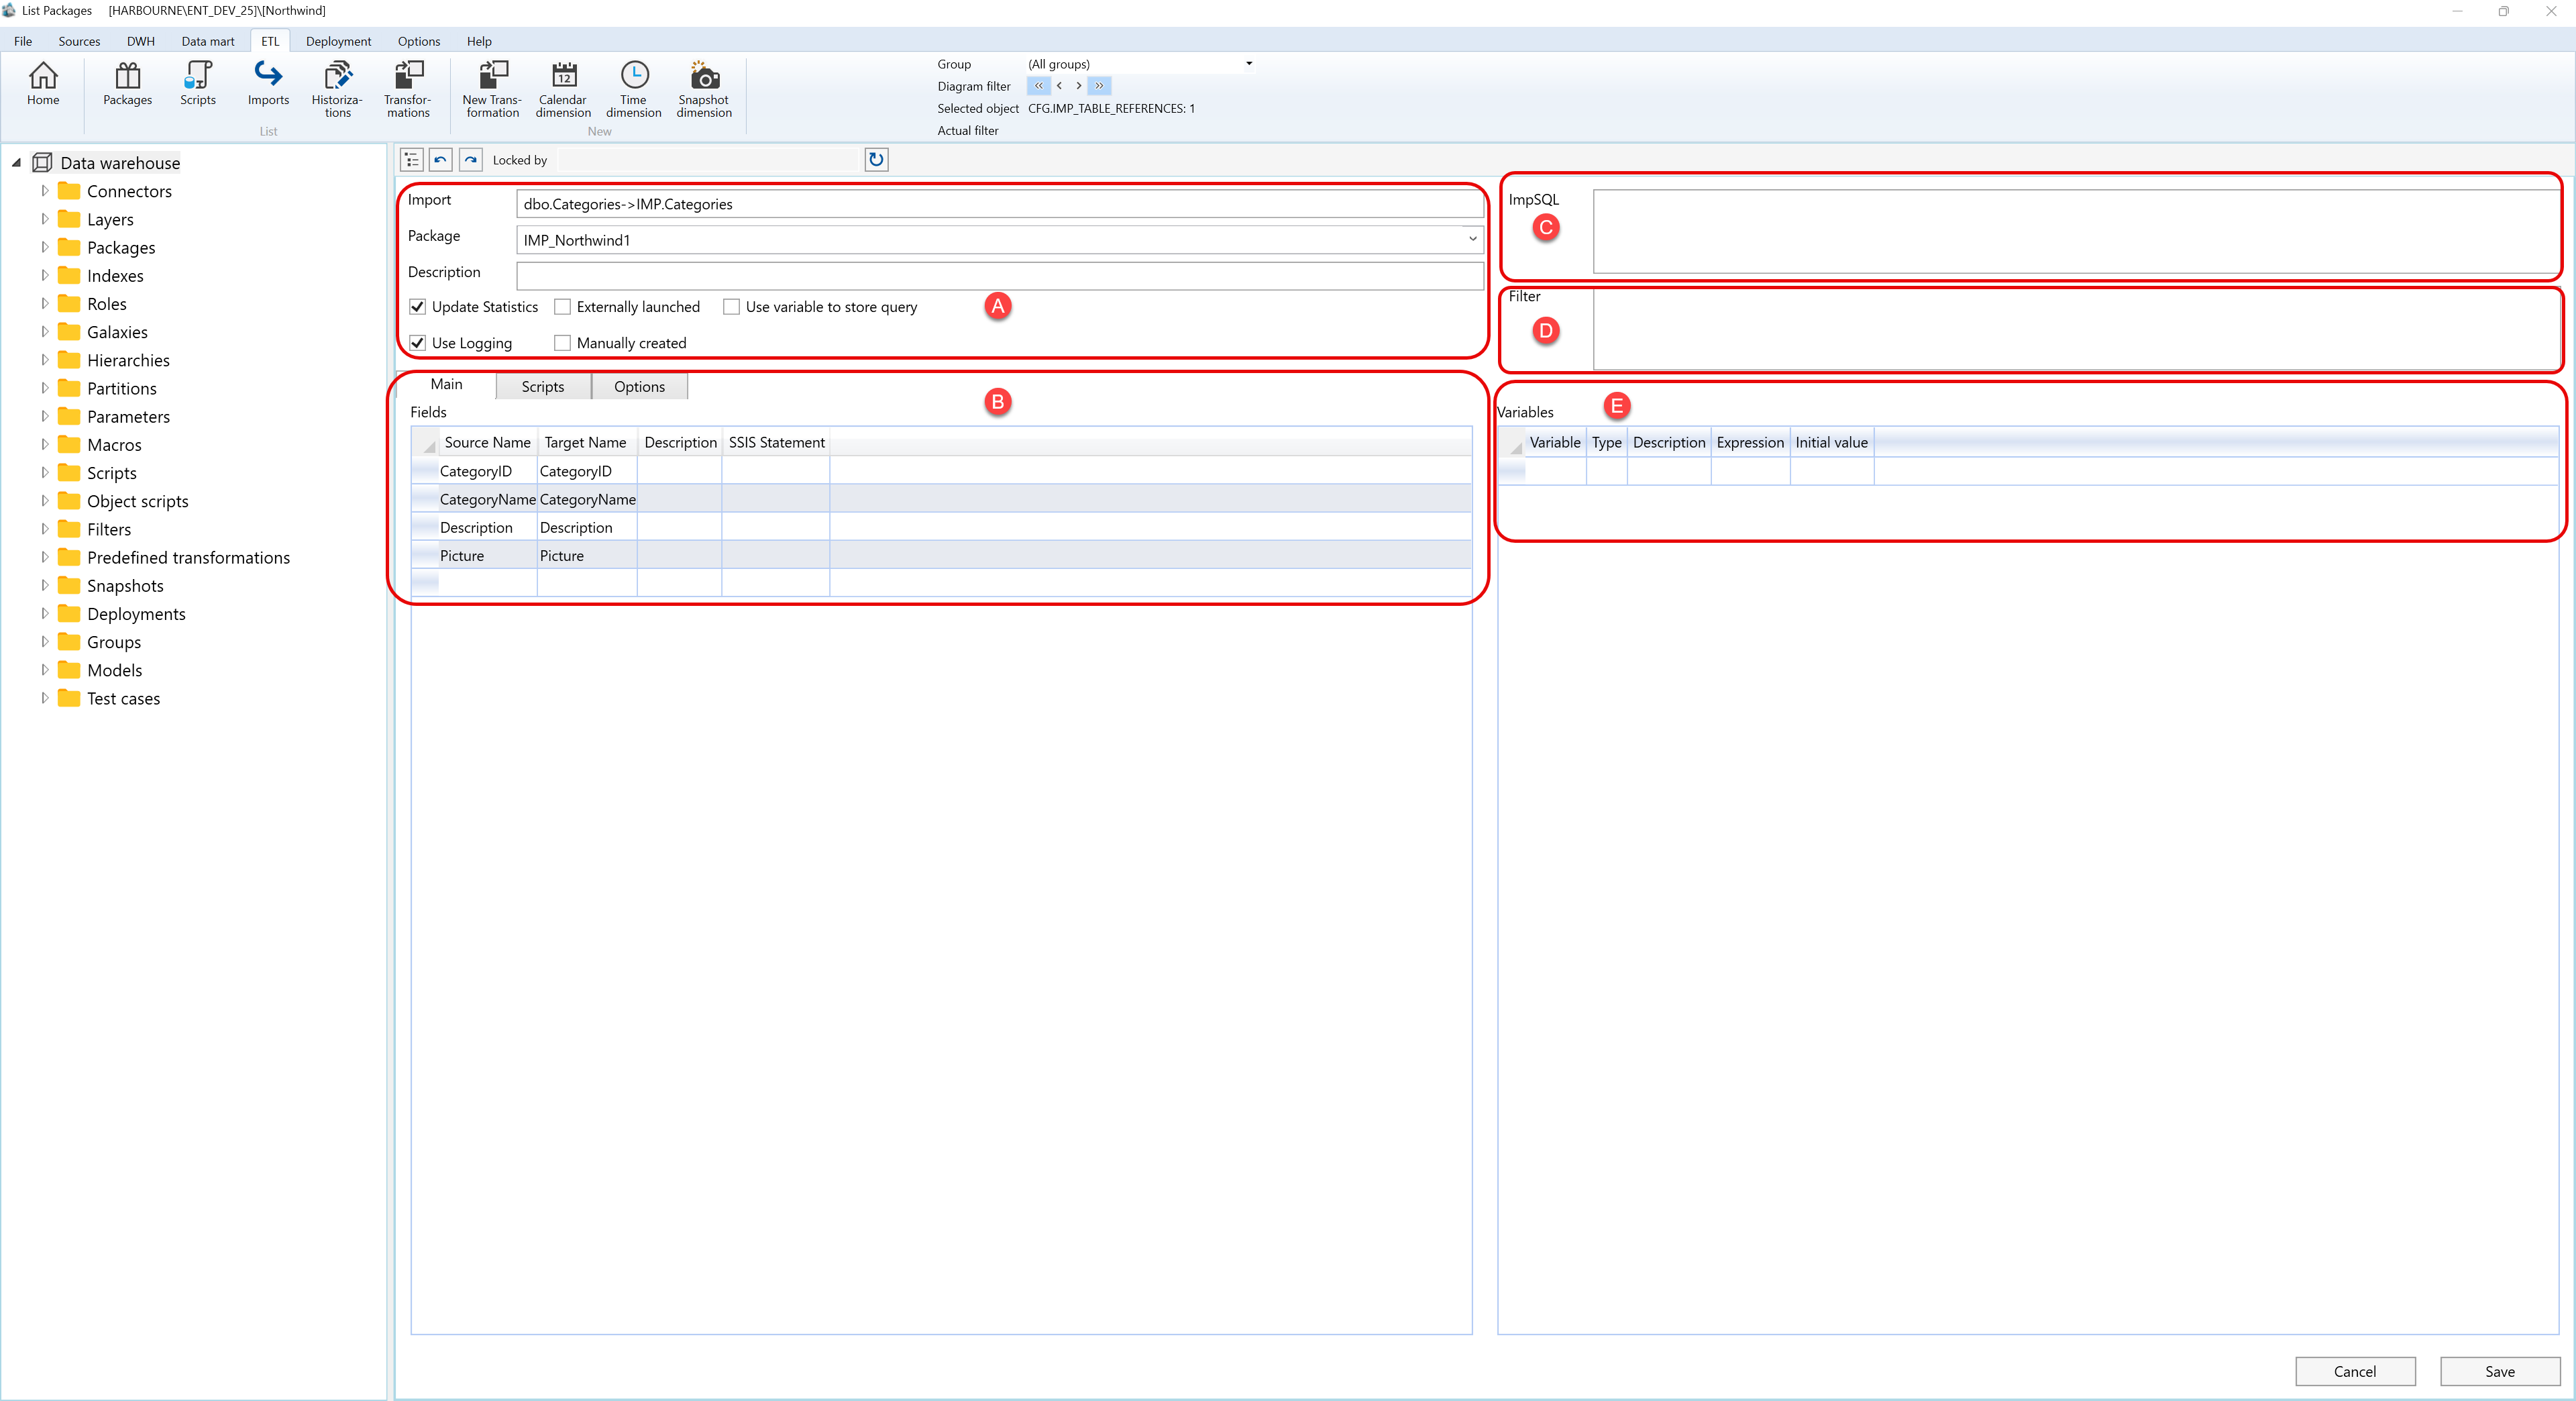Open the Options ribbon menu

419,41
